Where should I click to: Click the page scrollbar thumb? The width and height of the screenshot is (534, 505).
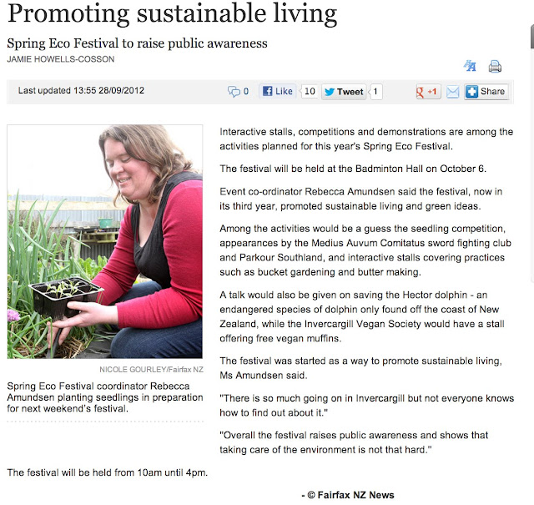point(532,38)
